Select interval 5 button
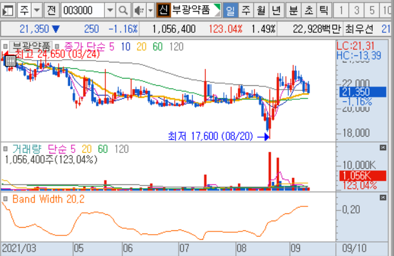The image size is (394, 256). (371, 10)
